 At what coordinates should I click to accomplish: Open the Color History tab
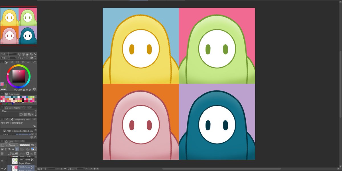click(x=12, y=94)
